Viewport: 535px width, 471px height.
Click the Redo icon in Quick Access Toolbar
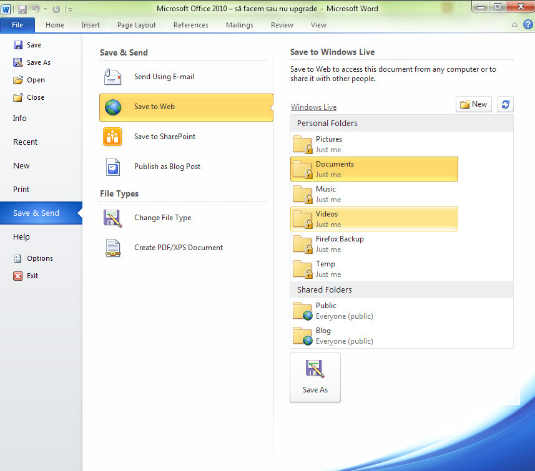tap(56, 9)
